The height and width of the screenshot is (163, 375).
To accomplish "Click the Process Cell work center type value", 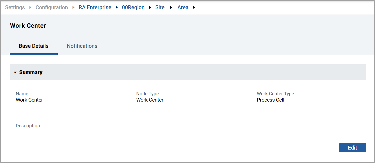I will click(x=271, y=100).
